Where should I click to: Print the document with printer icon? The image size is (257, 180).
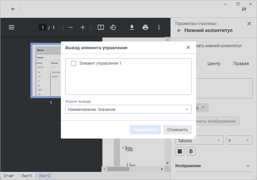145,27
